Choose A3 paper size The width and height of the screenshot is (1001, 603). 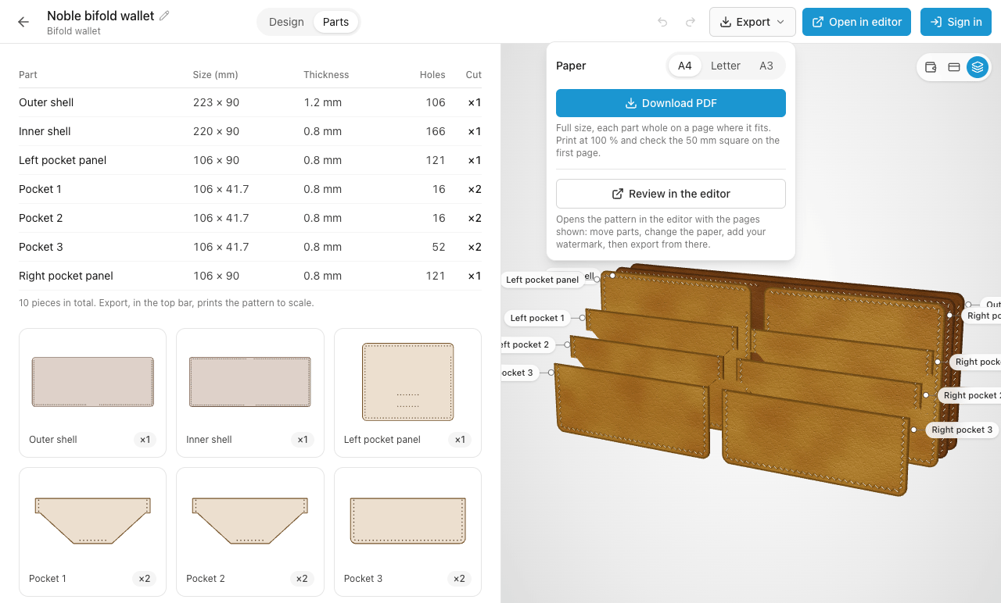[x=766, y=66]
